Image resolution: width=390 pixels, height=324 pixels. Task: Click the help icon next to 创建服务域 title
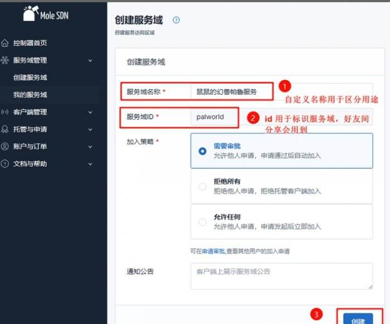point(177,20)
